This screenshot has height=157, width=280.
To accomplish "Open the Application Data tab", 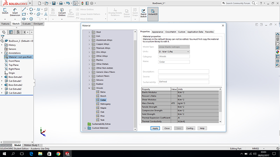I will click(x=195, y=32).
